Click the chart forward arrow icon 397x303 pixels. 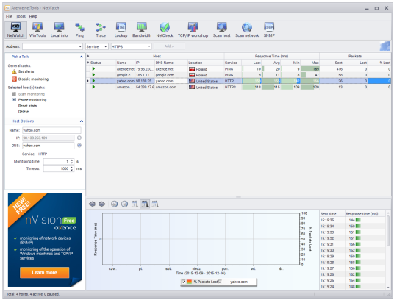101,204
